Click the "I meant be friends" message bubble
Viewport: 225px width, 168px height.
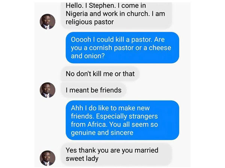[93, 90]
